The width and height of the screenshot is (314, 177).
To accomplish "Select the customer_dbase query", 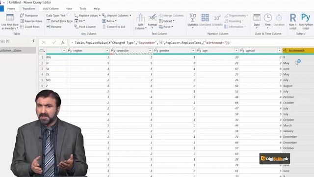I will (18, 50).
